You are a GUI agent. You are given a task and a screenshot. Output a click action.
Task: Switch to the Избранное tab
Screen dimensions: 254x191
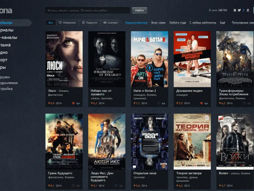tap(67, 23)
